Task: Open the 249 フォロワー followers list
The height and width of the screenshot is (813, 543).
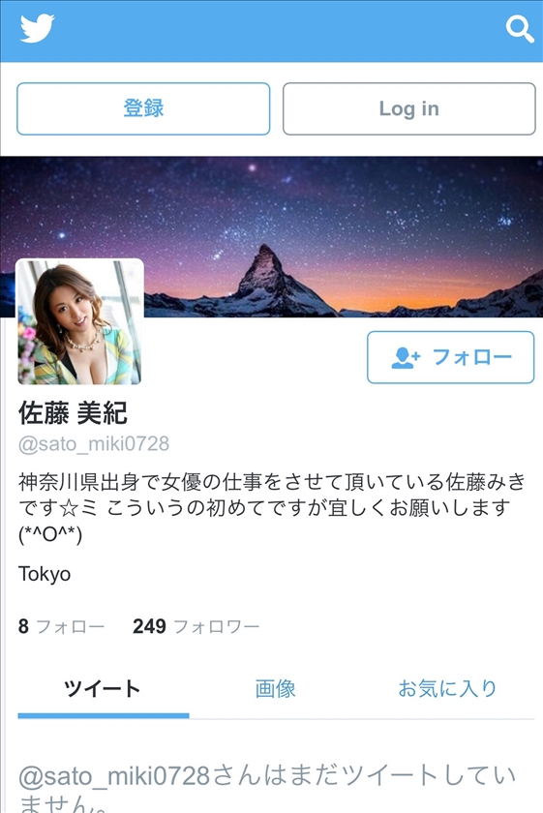Action: (x=196, y=626)
